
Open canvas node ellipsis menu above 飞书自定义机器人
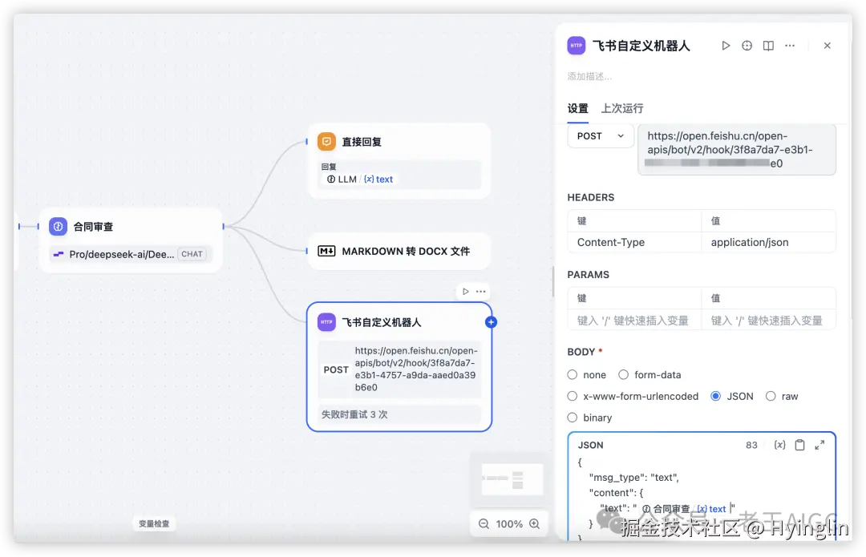tap(481, 292)
